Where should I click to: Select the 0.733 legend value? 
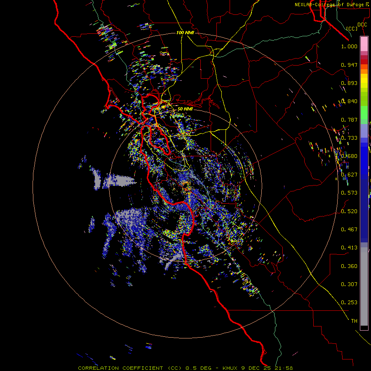coord(349,138)
